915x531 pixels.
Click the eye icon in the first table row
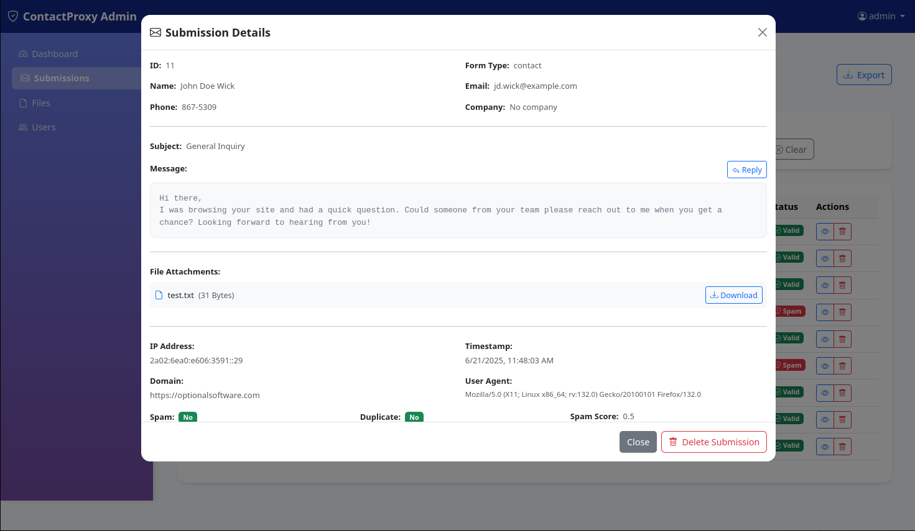825,232
